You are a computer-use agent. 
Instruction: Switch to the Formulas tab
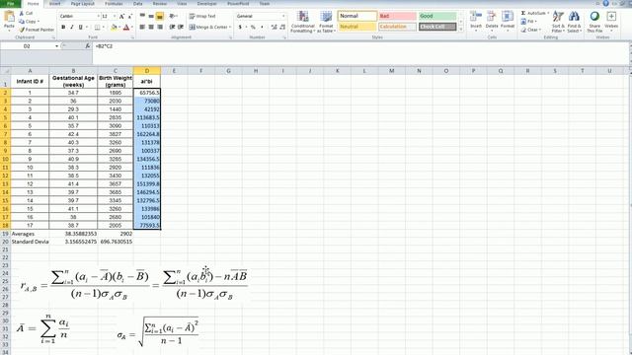click(x=114, y=4)
